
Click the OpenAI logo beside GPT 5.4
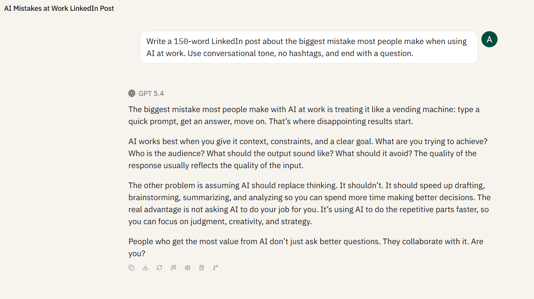(x=132, y=93)
